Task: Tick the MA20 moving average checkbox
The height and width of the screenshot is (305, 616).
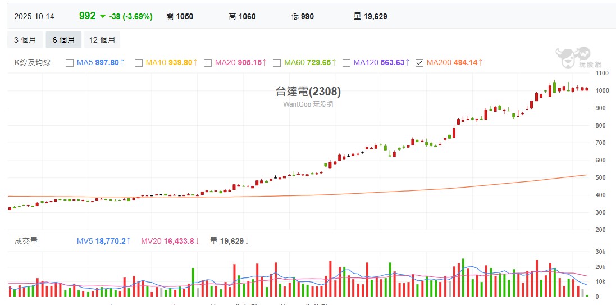Action: [x=208, y=62]
